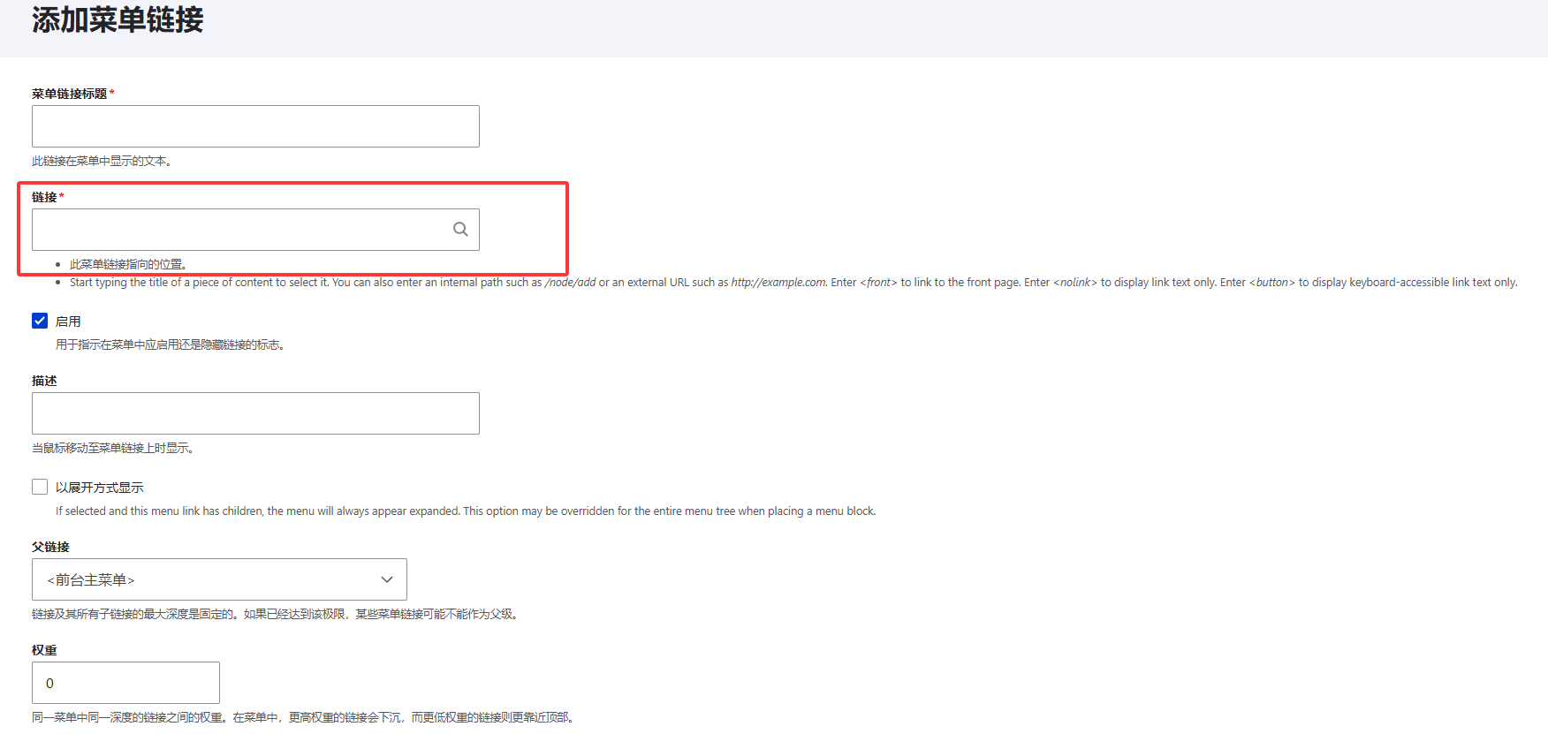Click the 以展开方式显示 label text
1548x734 pixels.
[x=99, y=488]
